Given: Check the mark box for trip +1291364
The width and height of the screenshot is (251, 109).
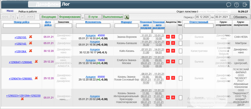Looking at the screenshot, I should point(180,51).
